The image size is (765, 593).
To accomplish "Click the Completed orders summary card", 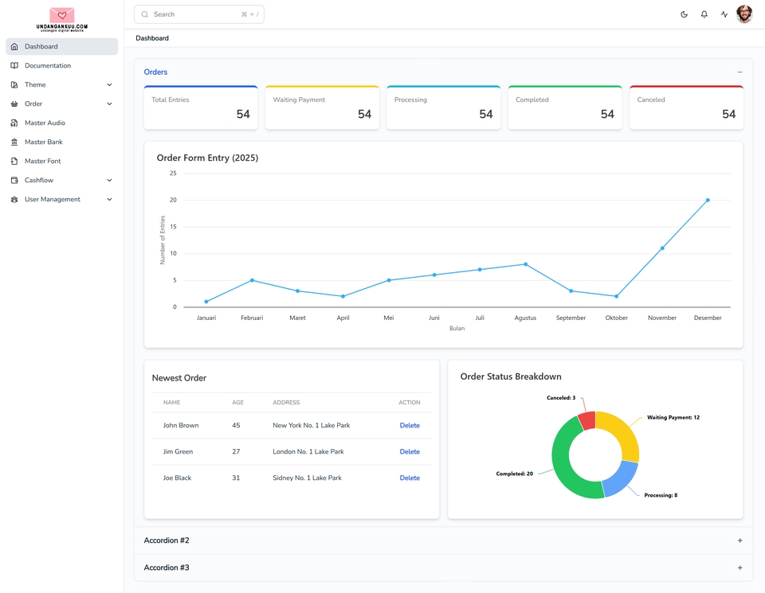I will (x=565, y=107).
